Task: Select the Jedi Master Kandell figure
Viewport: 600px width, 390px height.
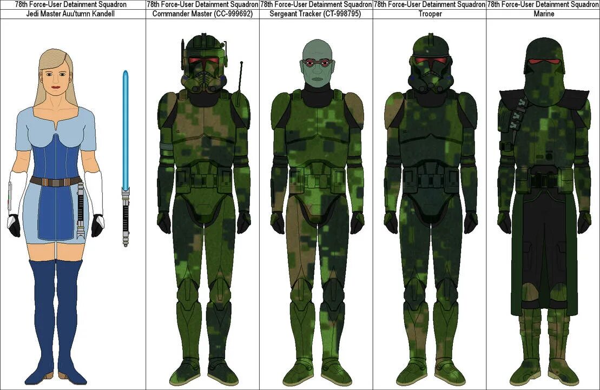Action: (x=56, y=216)
